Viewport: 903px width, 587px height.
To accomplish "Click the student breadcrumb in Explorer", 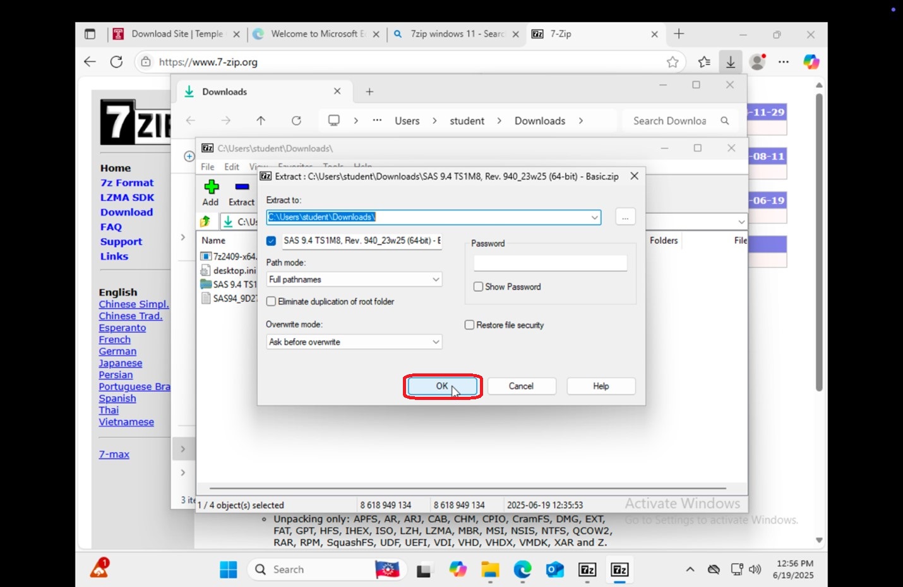I will (x=467, y=121).
